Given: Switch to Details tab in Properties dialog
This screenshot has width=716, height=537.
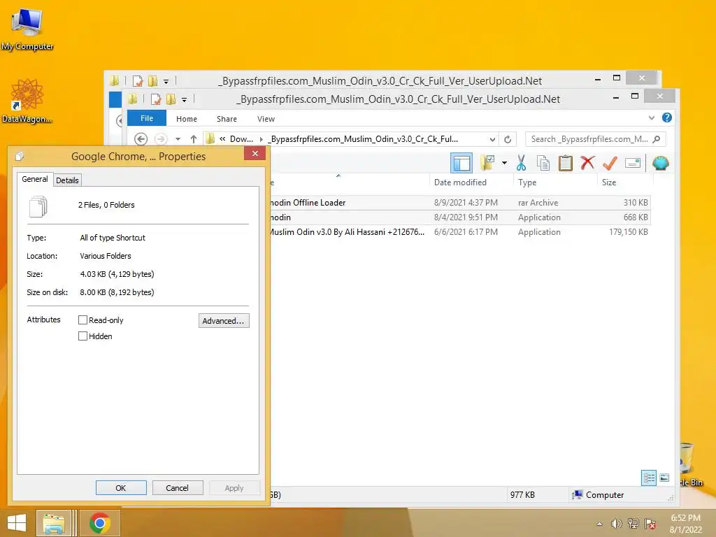Looking at the screenshot, I should (67, 180).
